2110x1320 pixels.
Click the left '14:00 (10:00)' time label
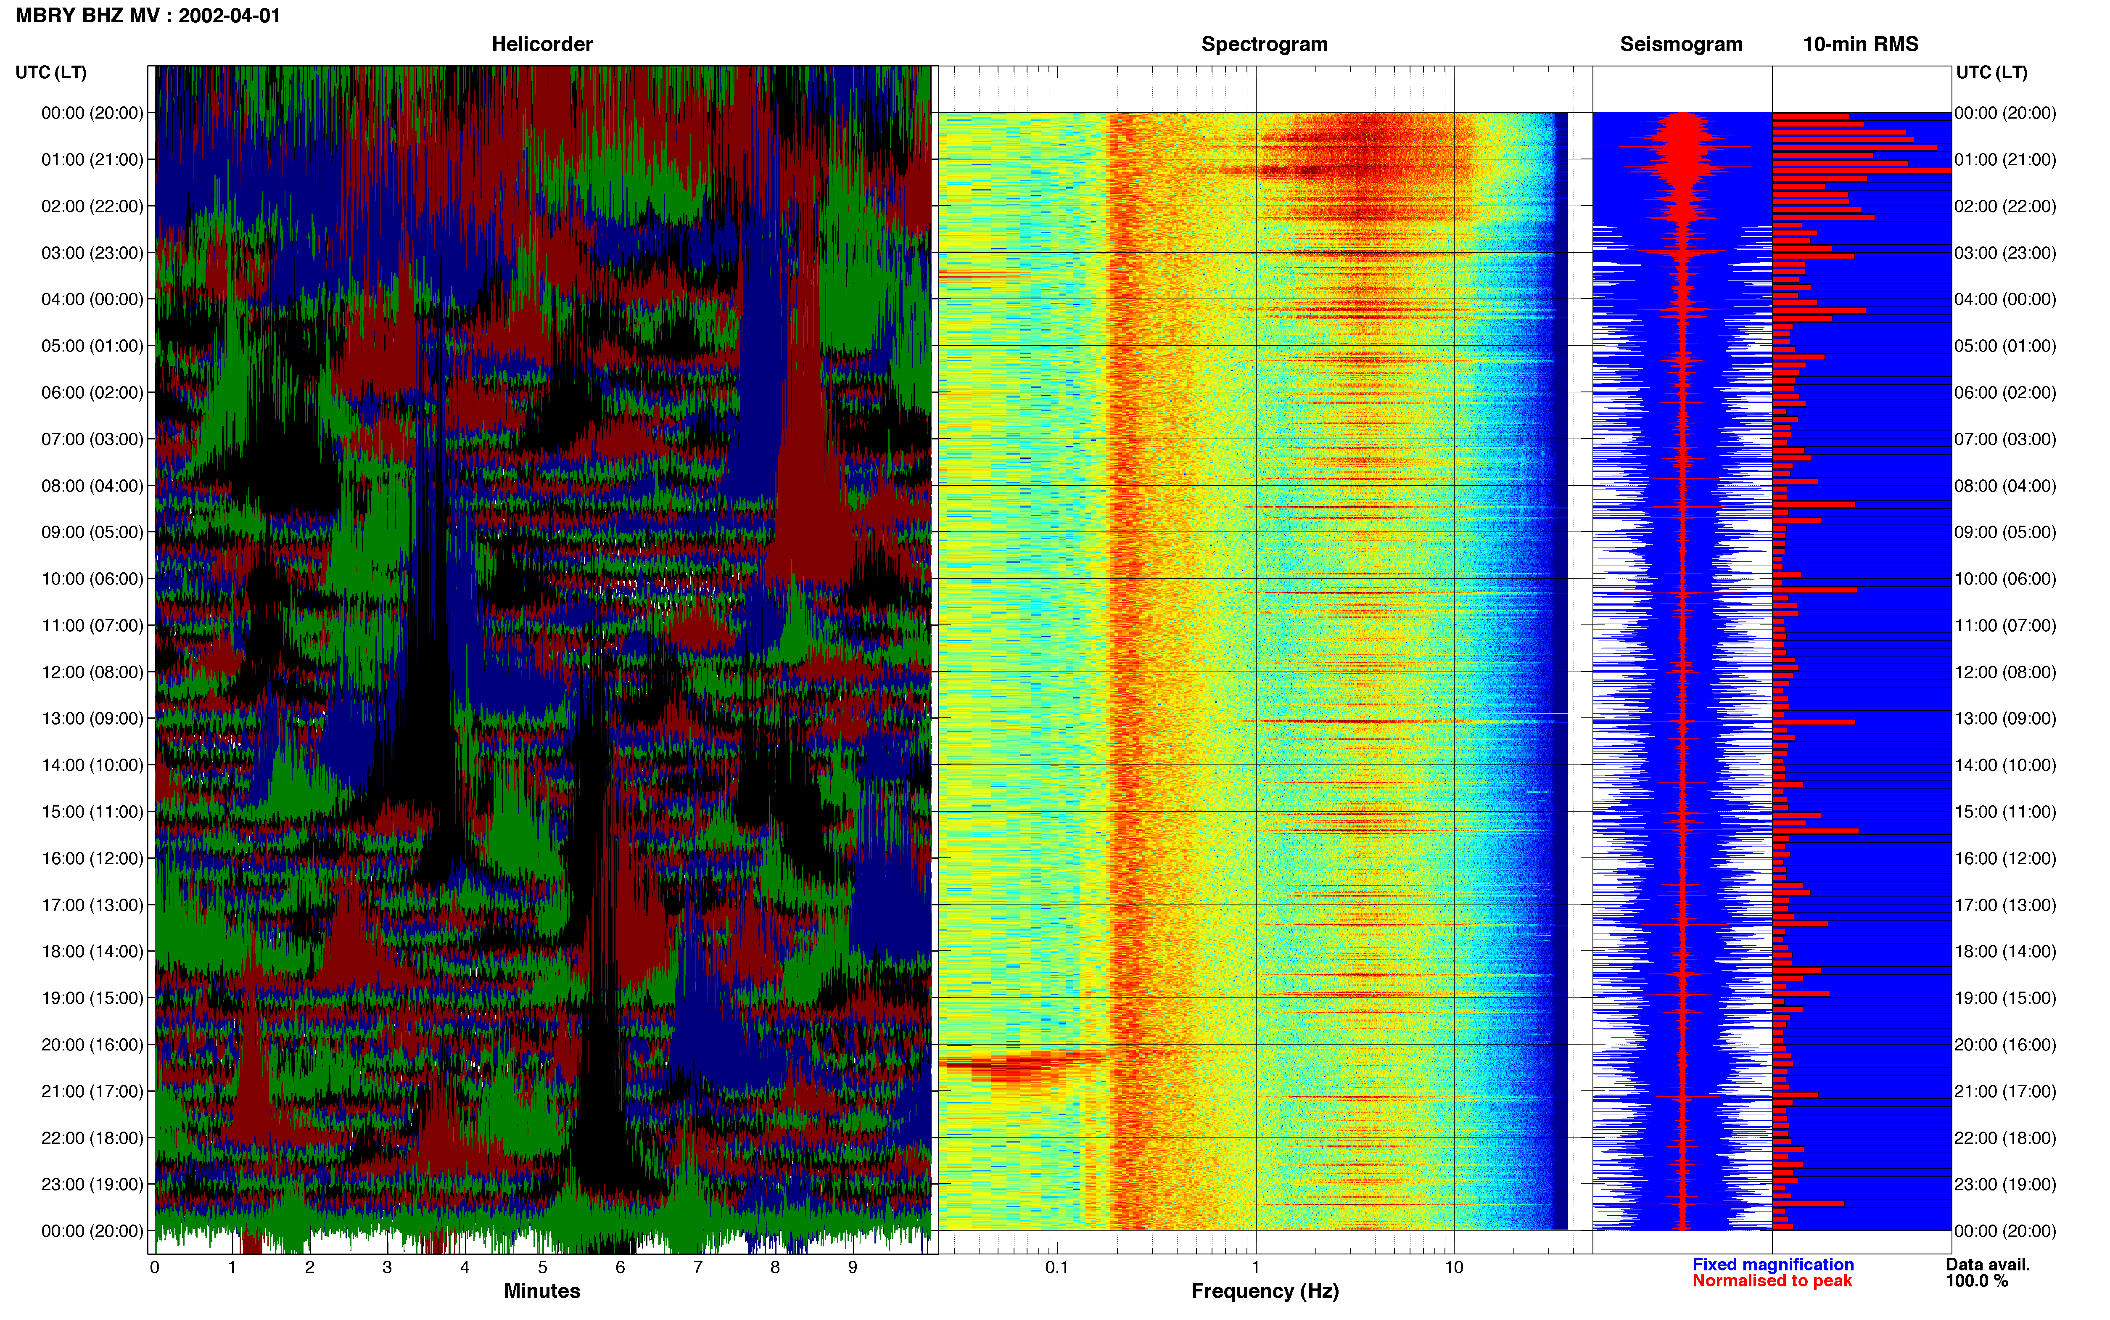tap(92, 766)
